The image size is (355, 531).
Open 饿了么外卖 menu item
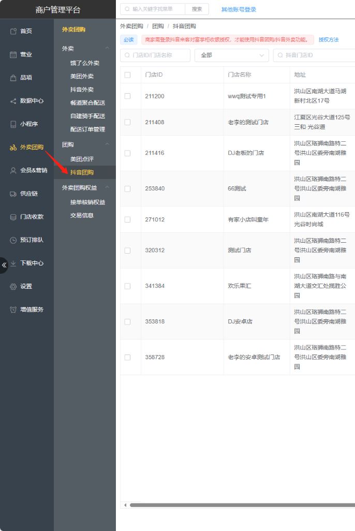point(85,63)
